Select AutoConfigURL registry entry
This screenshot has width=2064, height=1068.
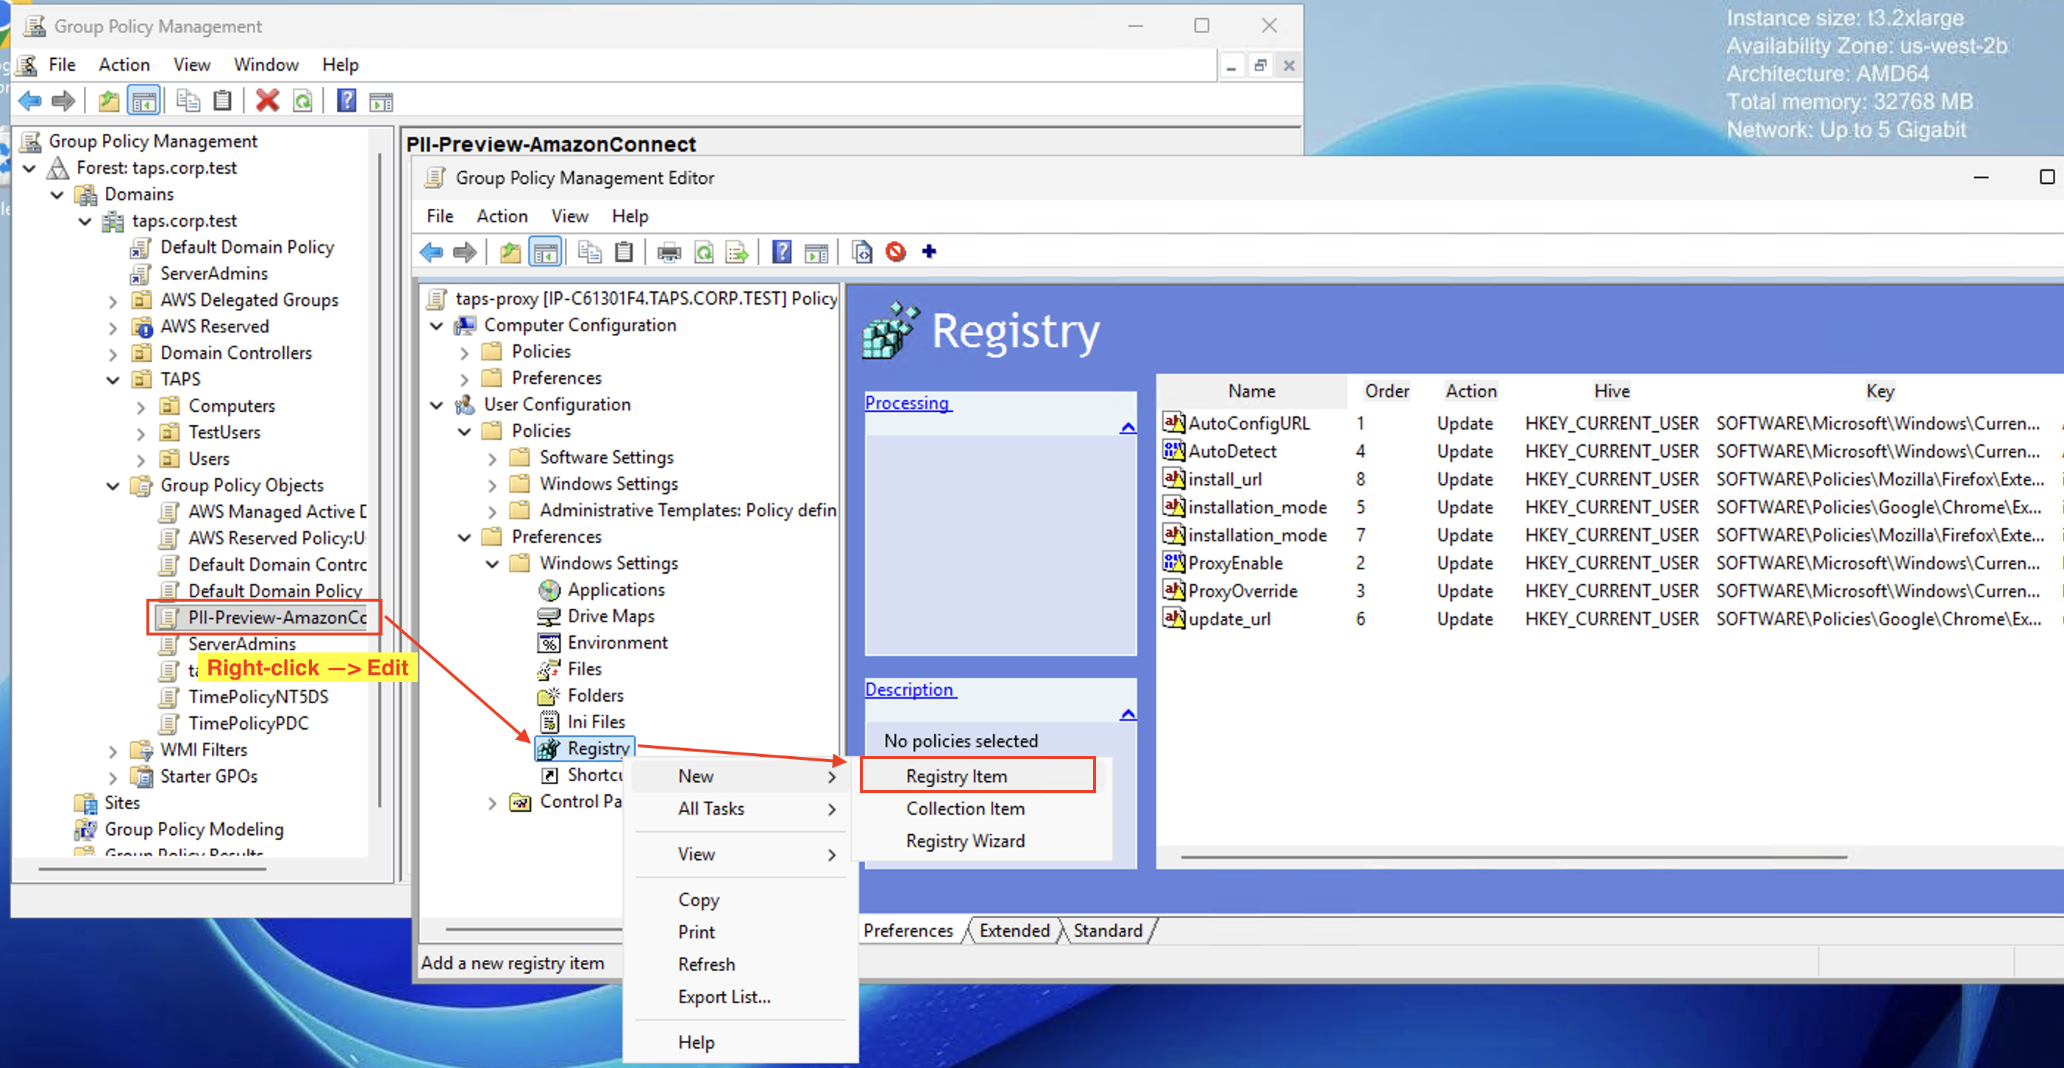[x=1248, y=423]
